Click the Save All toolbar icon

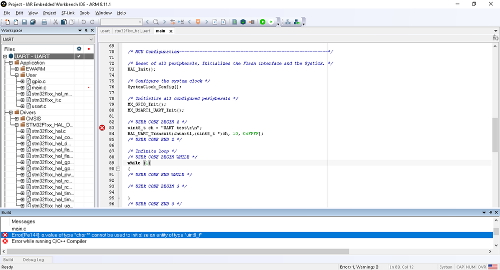(33, 22)
